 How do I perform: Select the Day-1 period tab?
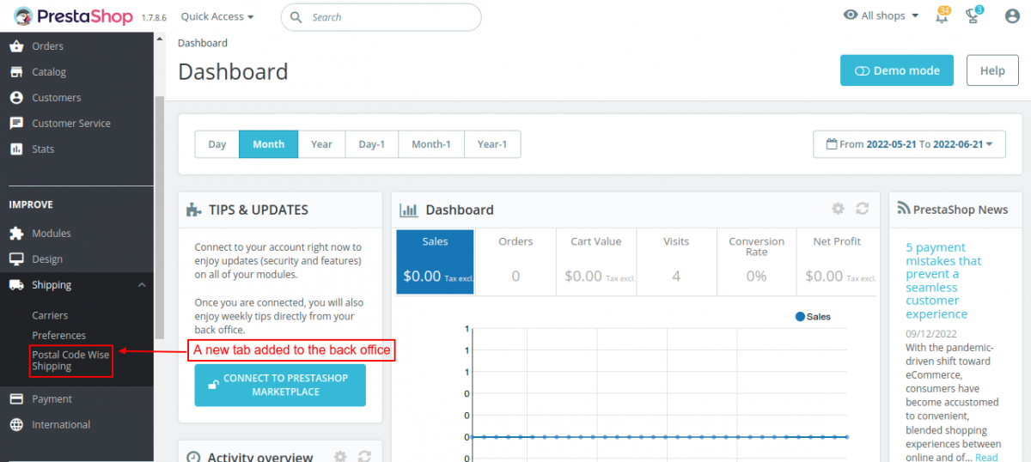(x=372, y=144)
